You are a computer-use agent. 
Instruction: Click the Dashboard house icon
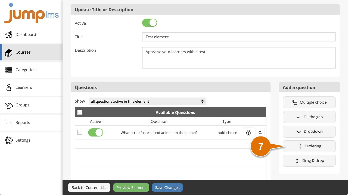tap(9, 34)
